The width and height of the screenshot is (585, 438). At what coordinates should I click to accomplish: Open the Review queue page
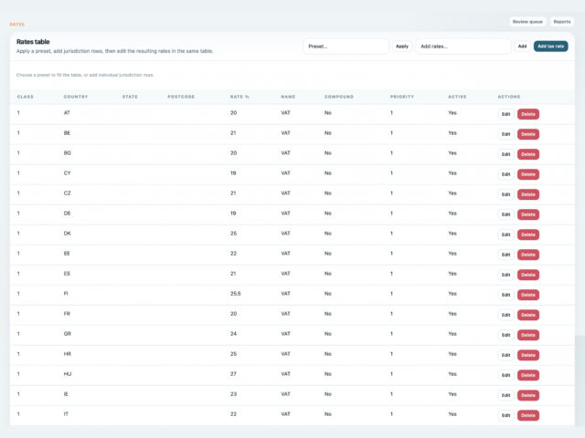click(527, 22)
